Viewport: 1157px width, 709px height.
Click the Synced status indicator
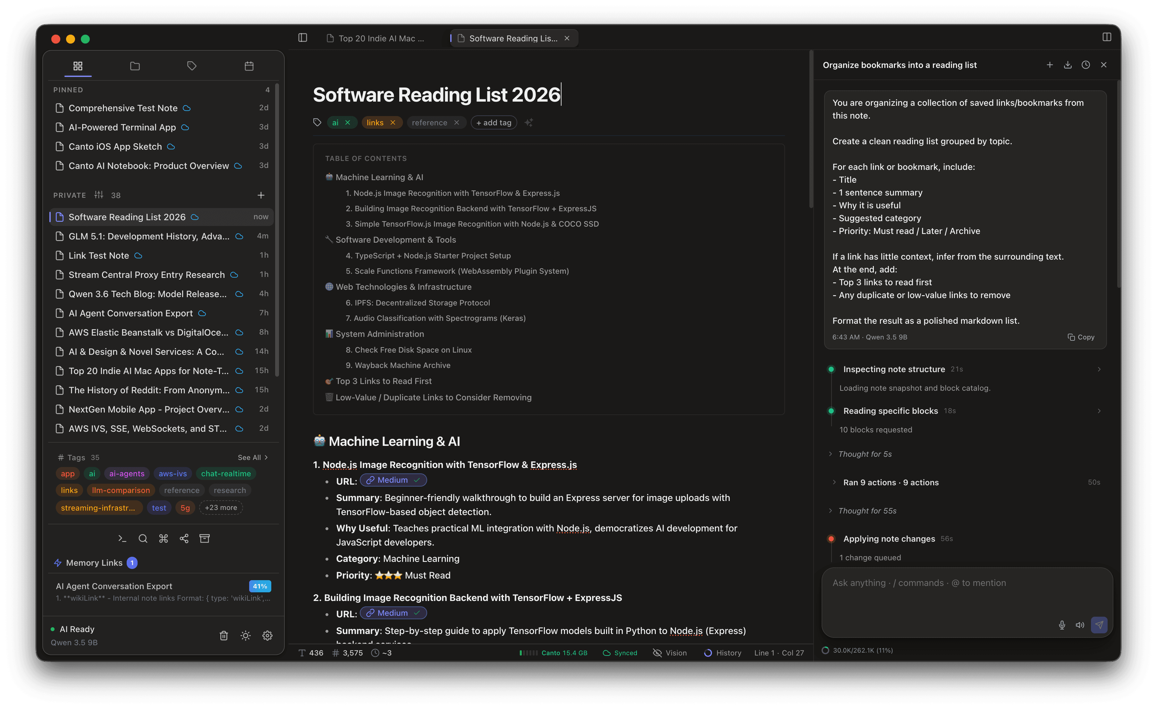620,653
